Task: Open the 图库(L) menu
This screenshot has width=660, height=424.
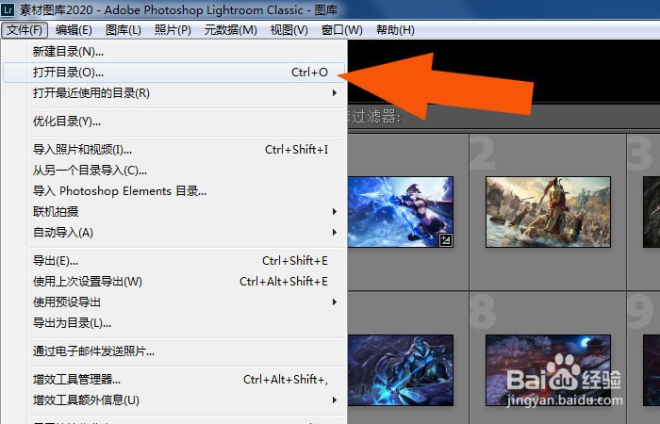Action: coord(124,30)
